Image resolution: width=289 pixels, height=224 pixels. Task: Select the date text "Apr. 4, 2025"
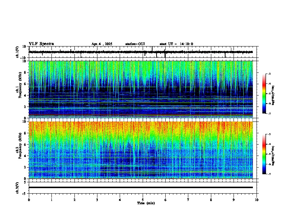click(102, 44)
